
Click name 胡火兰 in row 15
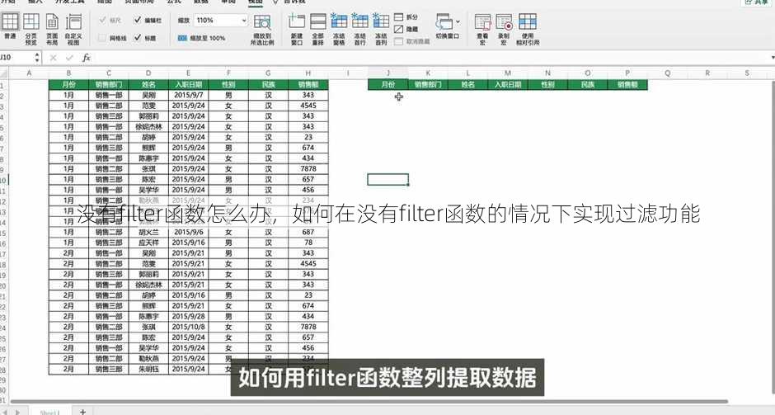(x=148, y=232)
